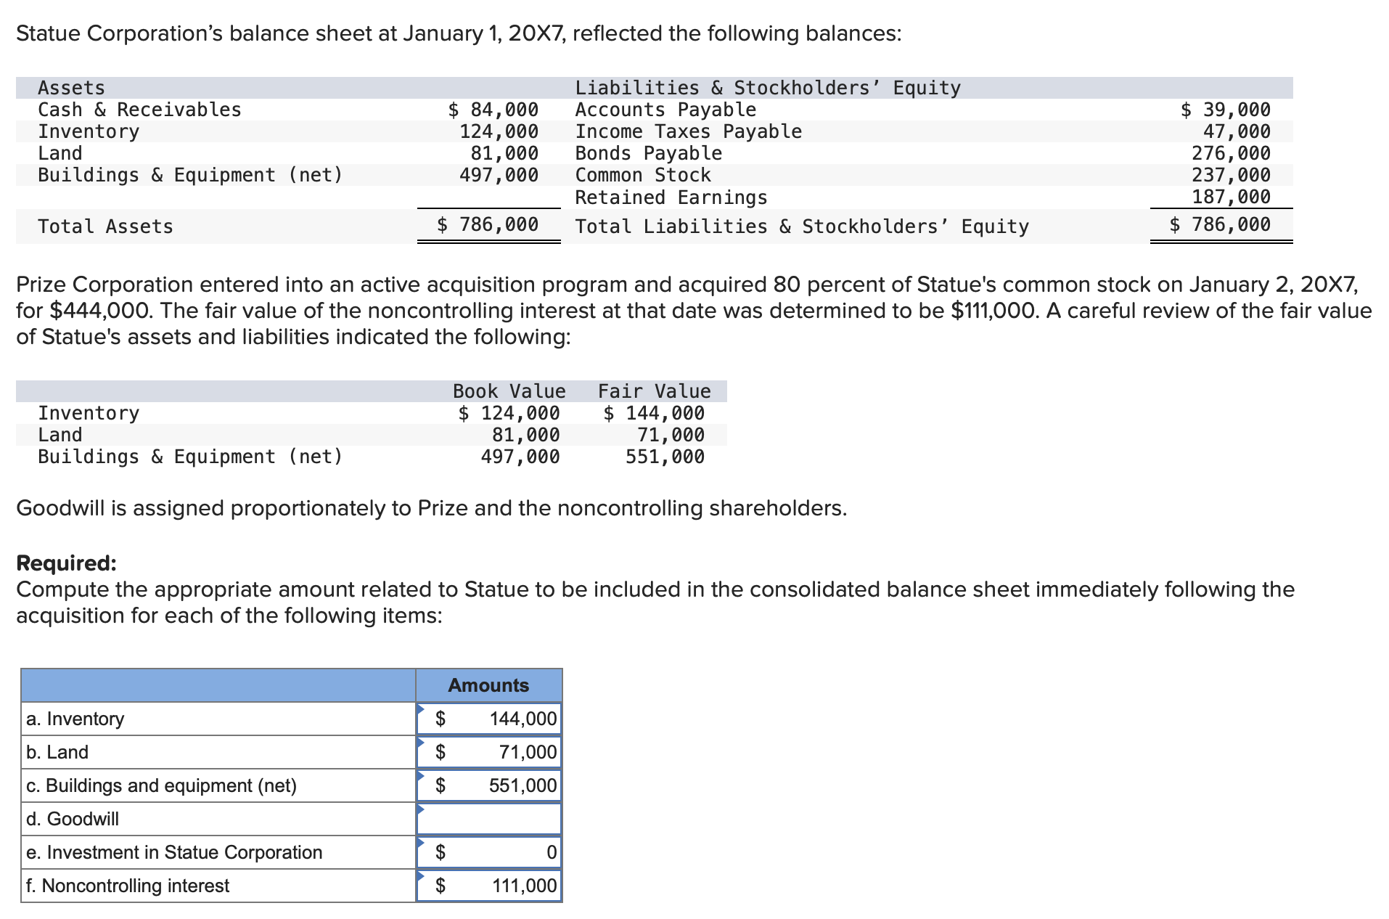Select the 'b. Land' row label
Viewport: 1389px width, 919px height.
click(x=57, y=752)
